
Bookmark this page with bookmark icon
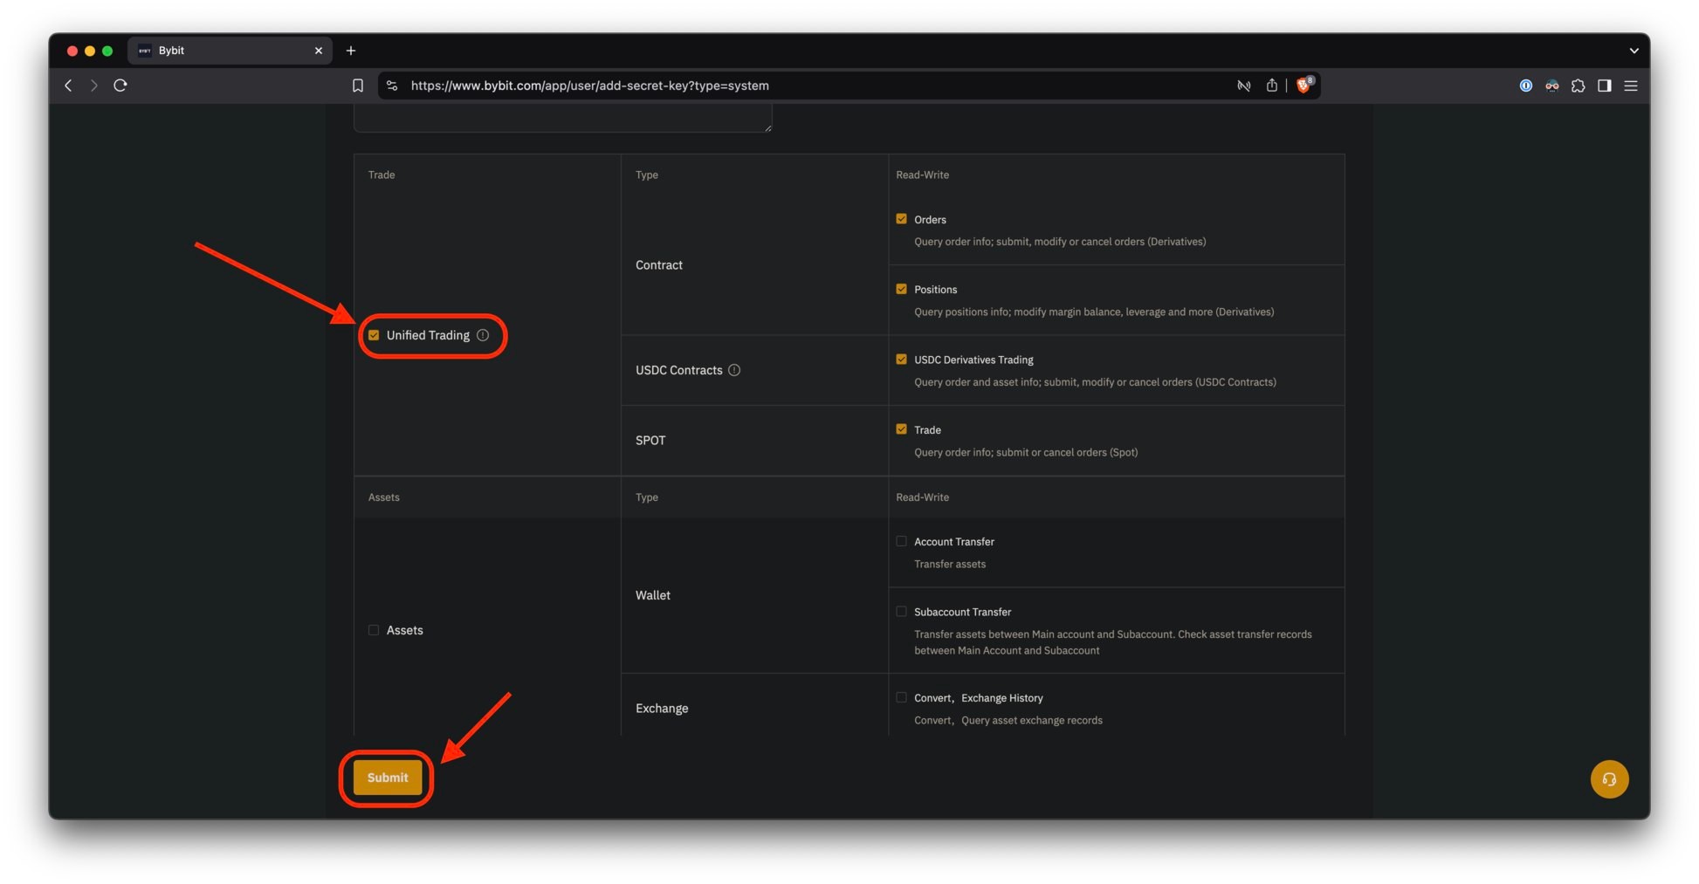coord(358,86)
